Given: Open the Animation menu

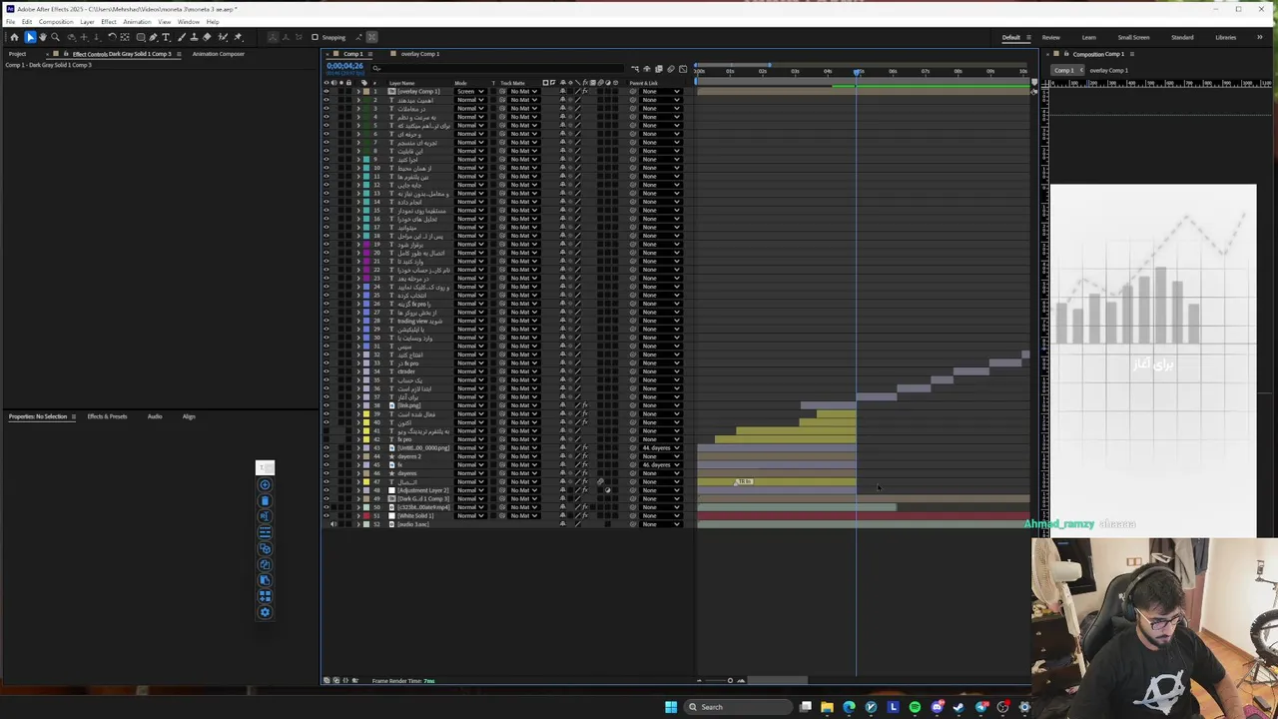Looking at the screenshot, I should pyautogui.click(x=137, y=22).
